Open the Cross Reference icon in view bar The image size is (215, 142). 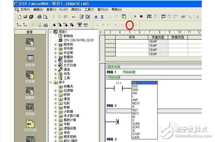(x=30, y=124)
